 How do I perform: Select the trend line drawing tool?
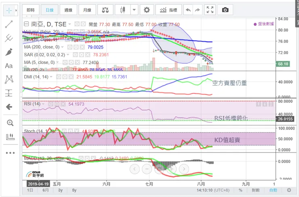pyautogui.click(x=9, y=24)
